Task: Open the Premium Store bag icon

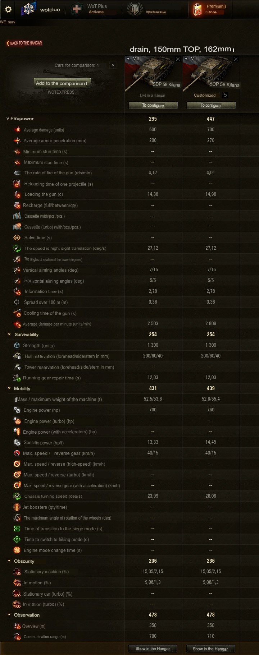Action: tap(197, 9)
